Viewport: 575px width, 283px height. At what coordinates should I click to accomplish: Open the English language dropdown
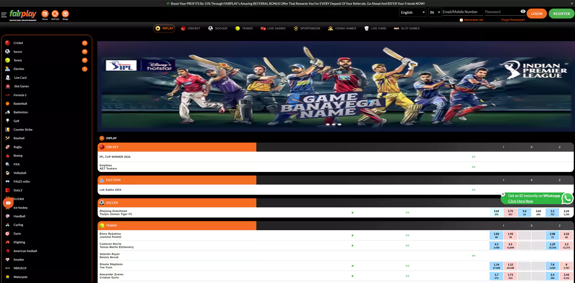point(413,12)
